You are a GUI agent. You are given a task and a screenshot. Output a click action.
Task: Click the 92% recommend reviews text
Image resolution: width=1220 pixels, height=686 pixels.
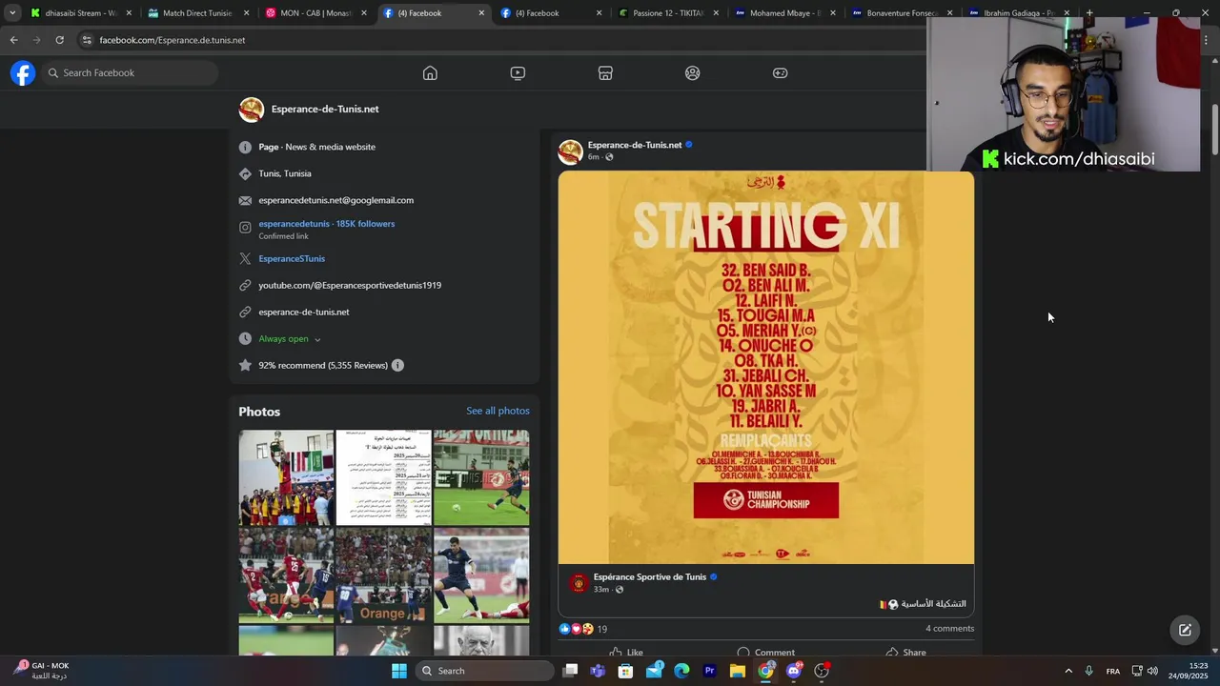[323, 366]
